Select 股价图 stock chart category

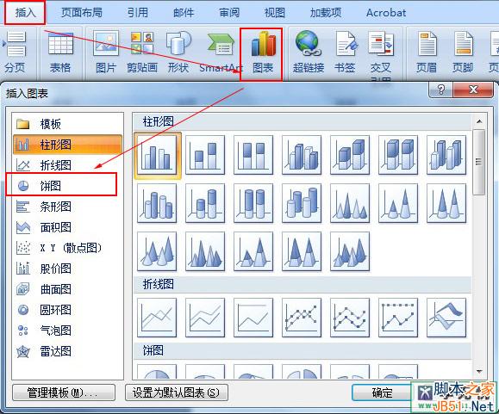[67, 269]
